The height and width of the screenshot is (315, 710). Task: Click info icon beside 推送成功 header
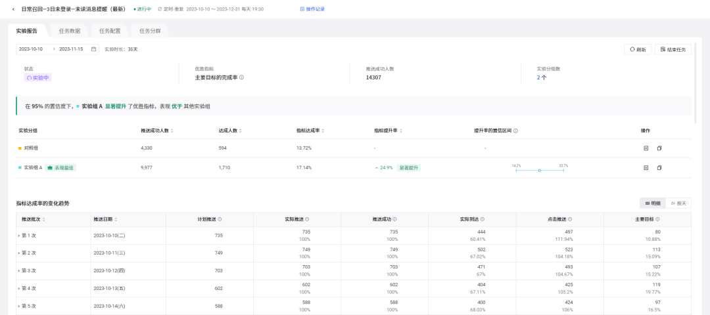tap(395, 219)
